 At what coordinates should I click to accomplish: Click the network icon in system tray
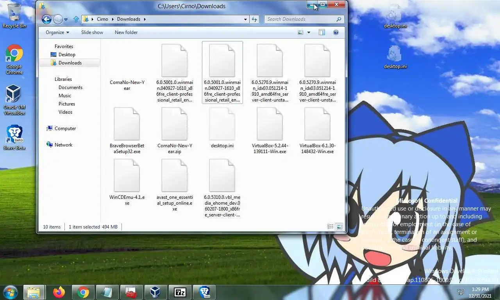click(461, 292)
